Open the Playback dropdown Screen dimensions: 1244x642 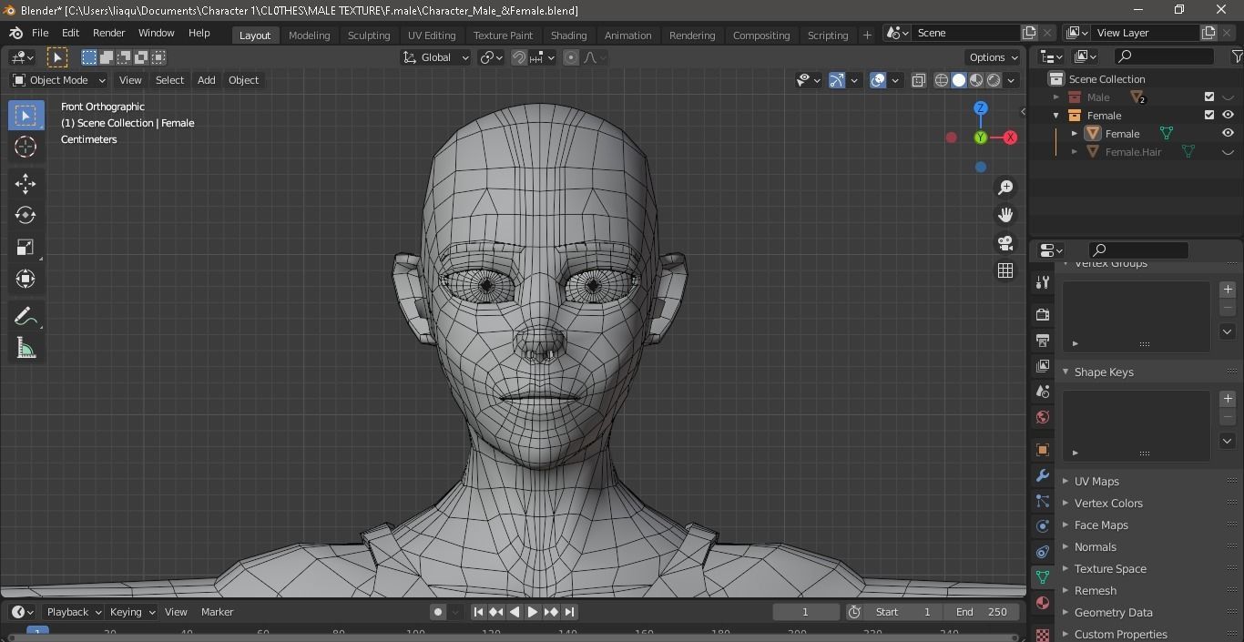(x=74, y=612)
